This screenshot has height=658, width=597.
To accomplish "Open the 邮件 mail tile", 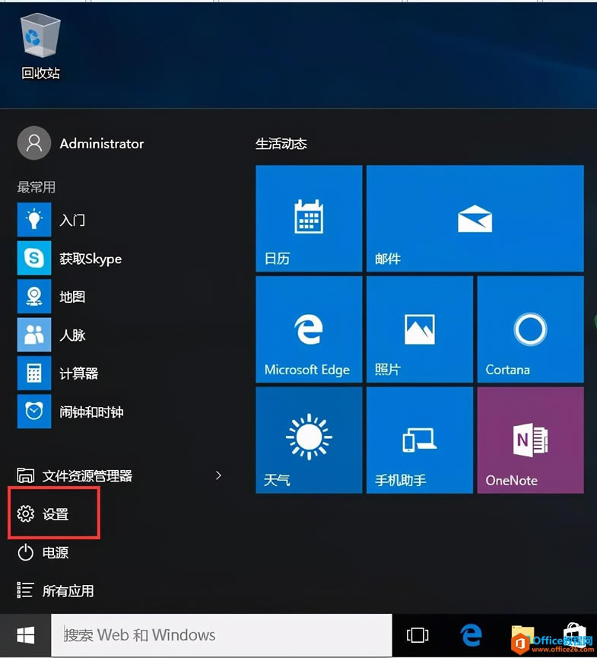I will tap(475, 218).
